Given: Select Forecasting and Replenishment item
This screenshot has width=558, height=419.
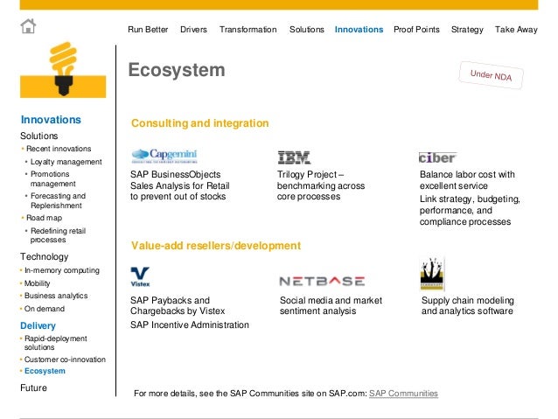Looking at the screenshot, I should (58, 201).
